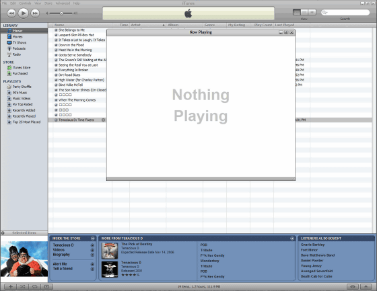Viewport: 377px width, 291px height.
Task: Uncheck the Down in the Flood checkbox
Action: [56, 45]
